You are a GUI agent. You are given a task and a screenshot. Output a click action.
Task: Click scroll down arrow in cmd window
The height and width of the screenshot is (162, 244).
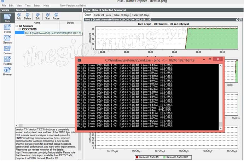(221, 128)
